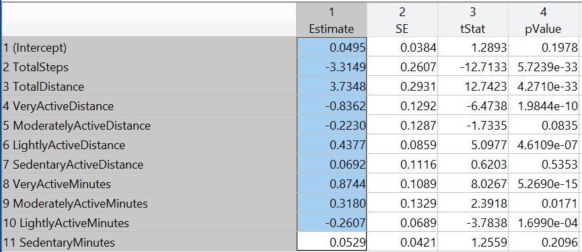This screenshot has height=252, width=582.
Task: Click the TotalSteps pValue cell 5.7239e-33
Action: click(544, 67)
